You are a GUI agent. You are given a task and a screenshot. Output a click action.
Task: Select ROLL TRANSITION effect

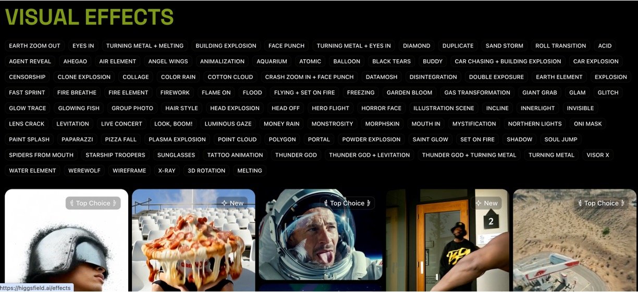pyautogui.click(x=561, y=46)
